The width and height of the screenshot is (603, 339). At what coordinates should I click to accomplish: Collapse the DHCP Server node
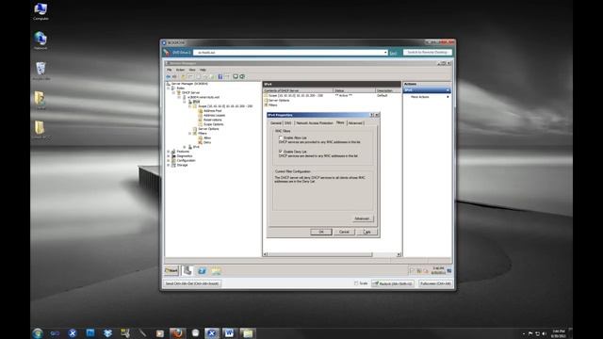(173, 92)
